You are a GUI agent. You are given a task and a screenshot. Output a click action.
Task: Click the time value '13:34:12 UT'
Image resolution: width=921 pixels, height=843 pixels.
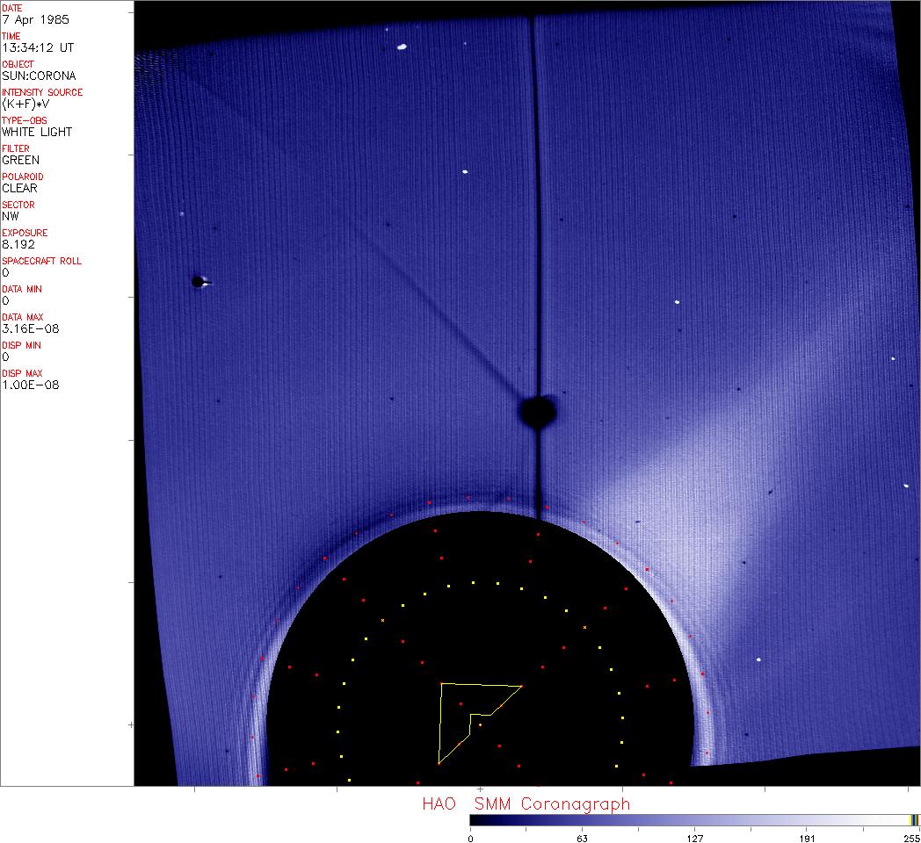38,47
